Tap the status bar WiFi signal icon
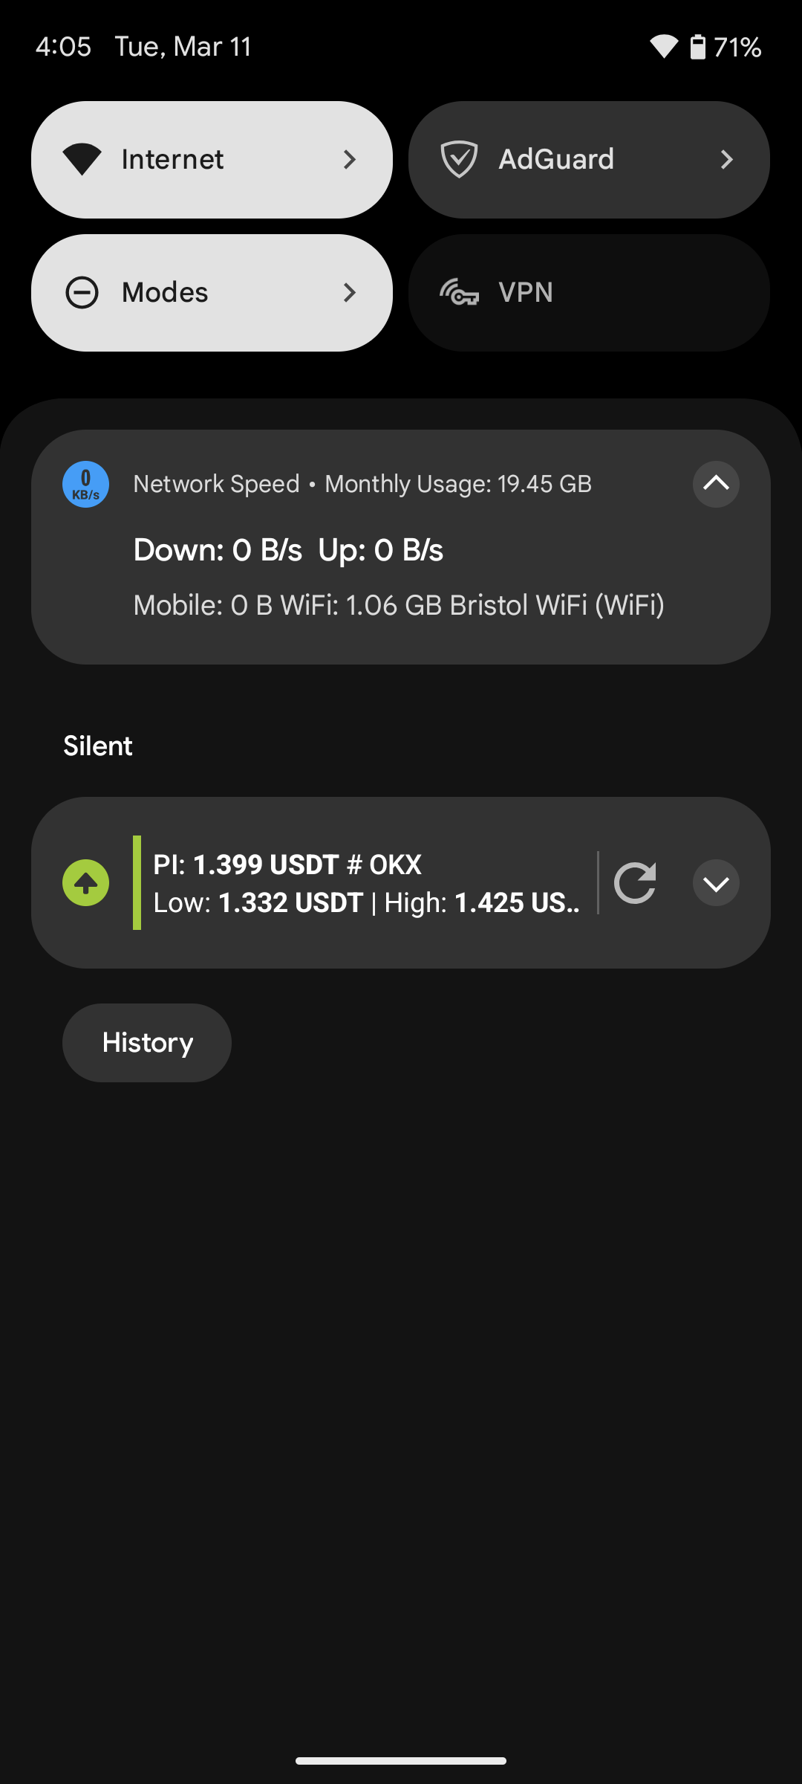The height and width of the screenshot is (1784, 802). 664,48
